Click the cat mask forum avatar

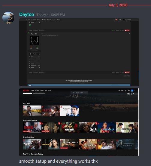tap(34, 40)
